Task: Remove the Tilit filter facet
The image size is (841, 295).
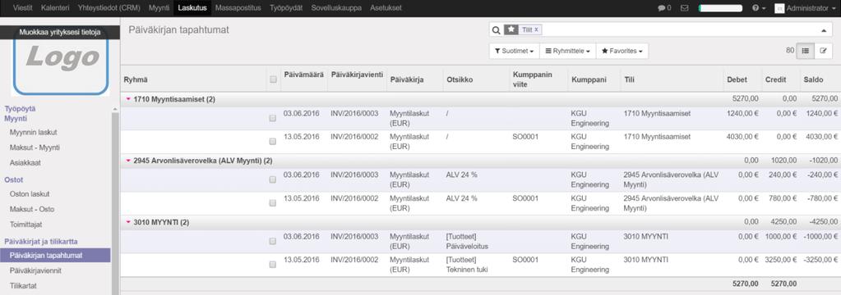Action: click(536, 30)
